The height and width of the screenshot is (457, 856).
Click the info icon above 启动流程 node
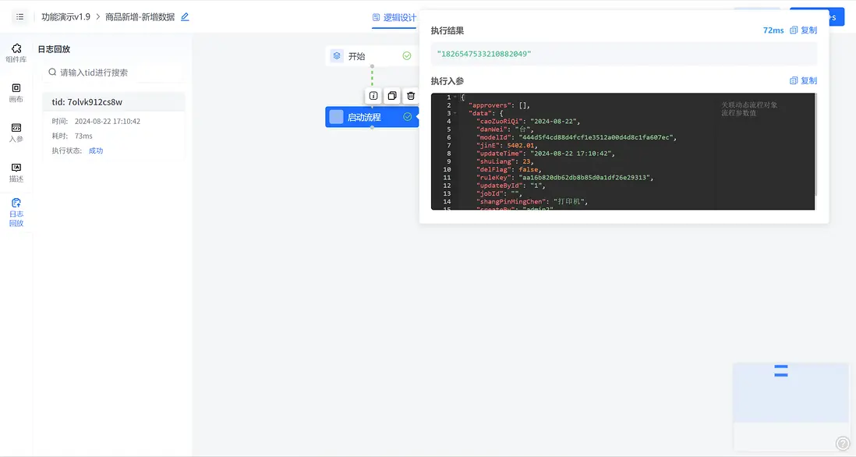tap(373, 96)
